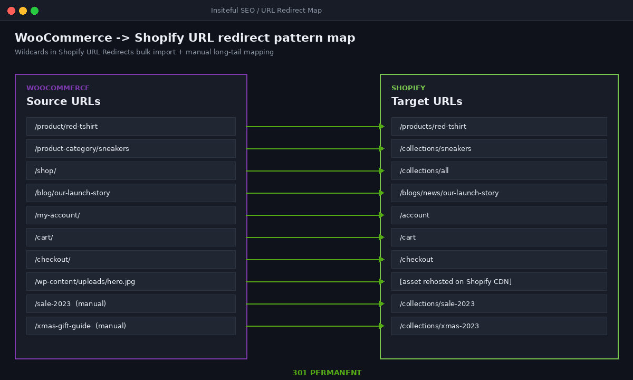Select target URL /blogs/news/our-launch-story
This screenshot has width=633, height=380.
click(499, 193)
